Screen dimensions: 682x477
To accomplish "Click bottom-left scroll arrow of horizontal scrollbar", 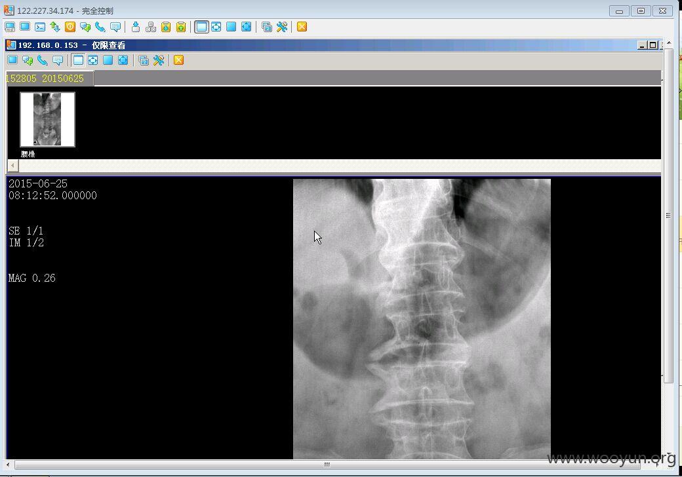I will 8,465.
